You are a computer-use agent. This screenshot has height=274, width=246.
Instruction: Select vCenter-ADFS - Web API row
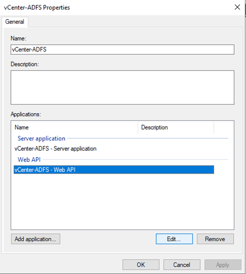[x=114, y=170]
